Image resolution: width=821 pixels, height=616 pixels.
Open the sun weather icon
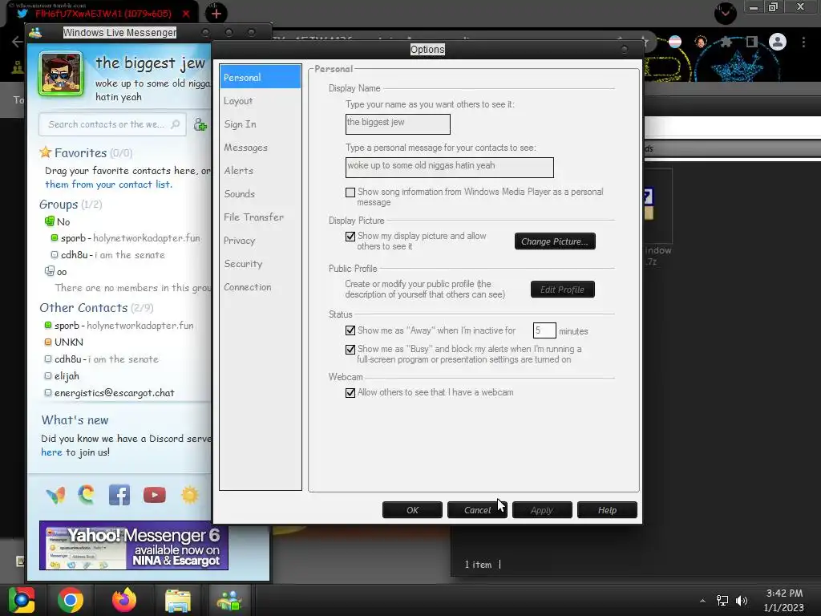coord(189,495)
